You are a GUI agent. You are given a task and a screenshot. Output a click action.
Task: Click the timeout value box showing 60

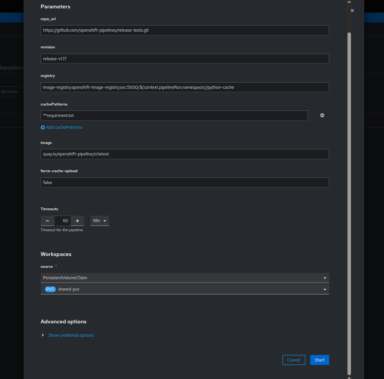(x=62, y=221)
